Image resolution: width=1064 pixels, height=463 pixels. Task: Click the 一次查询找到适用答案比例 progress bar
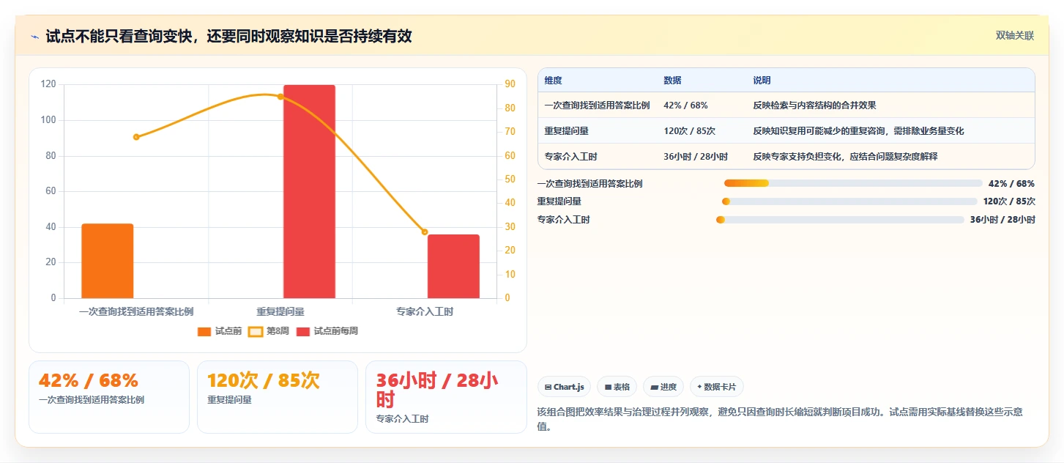pos(853,183)
